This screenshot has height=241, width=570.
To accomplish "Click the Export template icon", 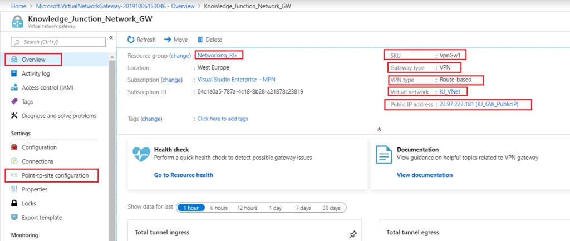I will point(14,218).
